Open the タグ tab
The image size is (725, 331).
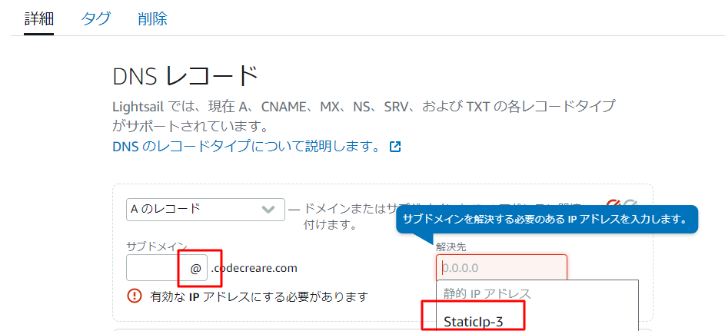pos(96,19)
